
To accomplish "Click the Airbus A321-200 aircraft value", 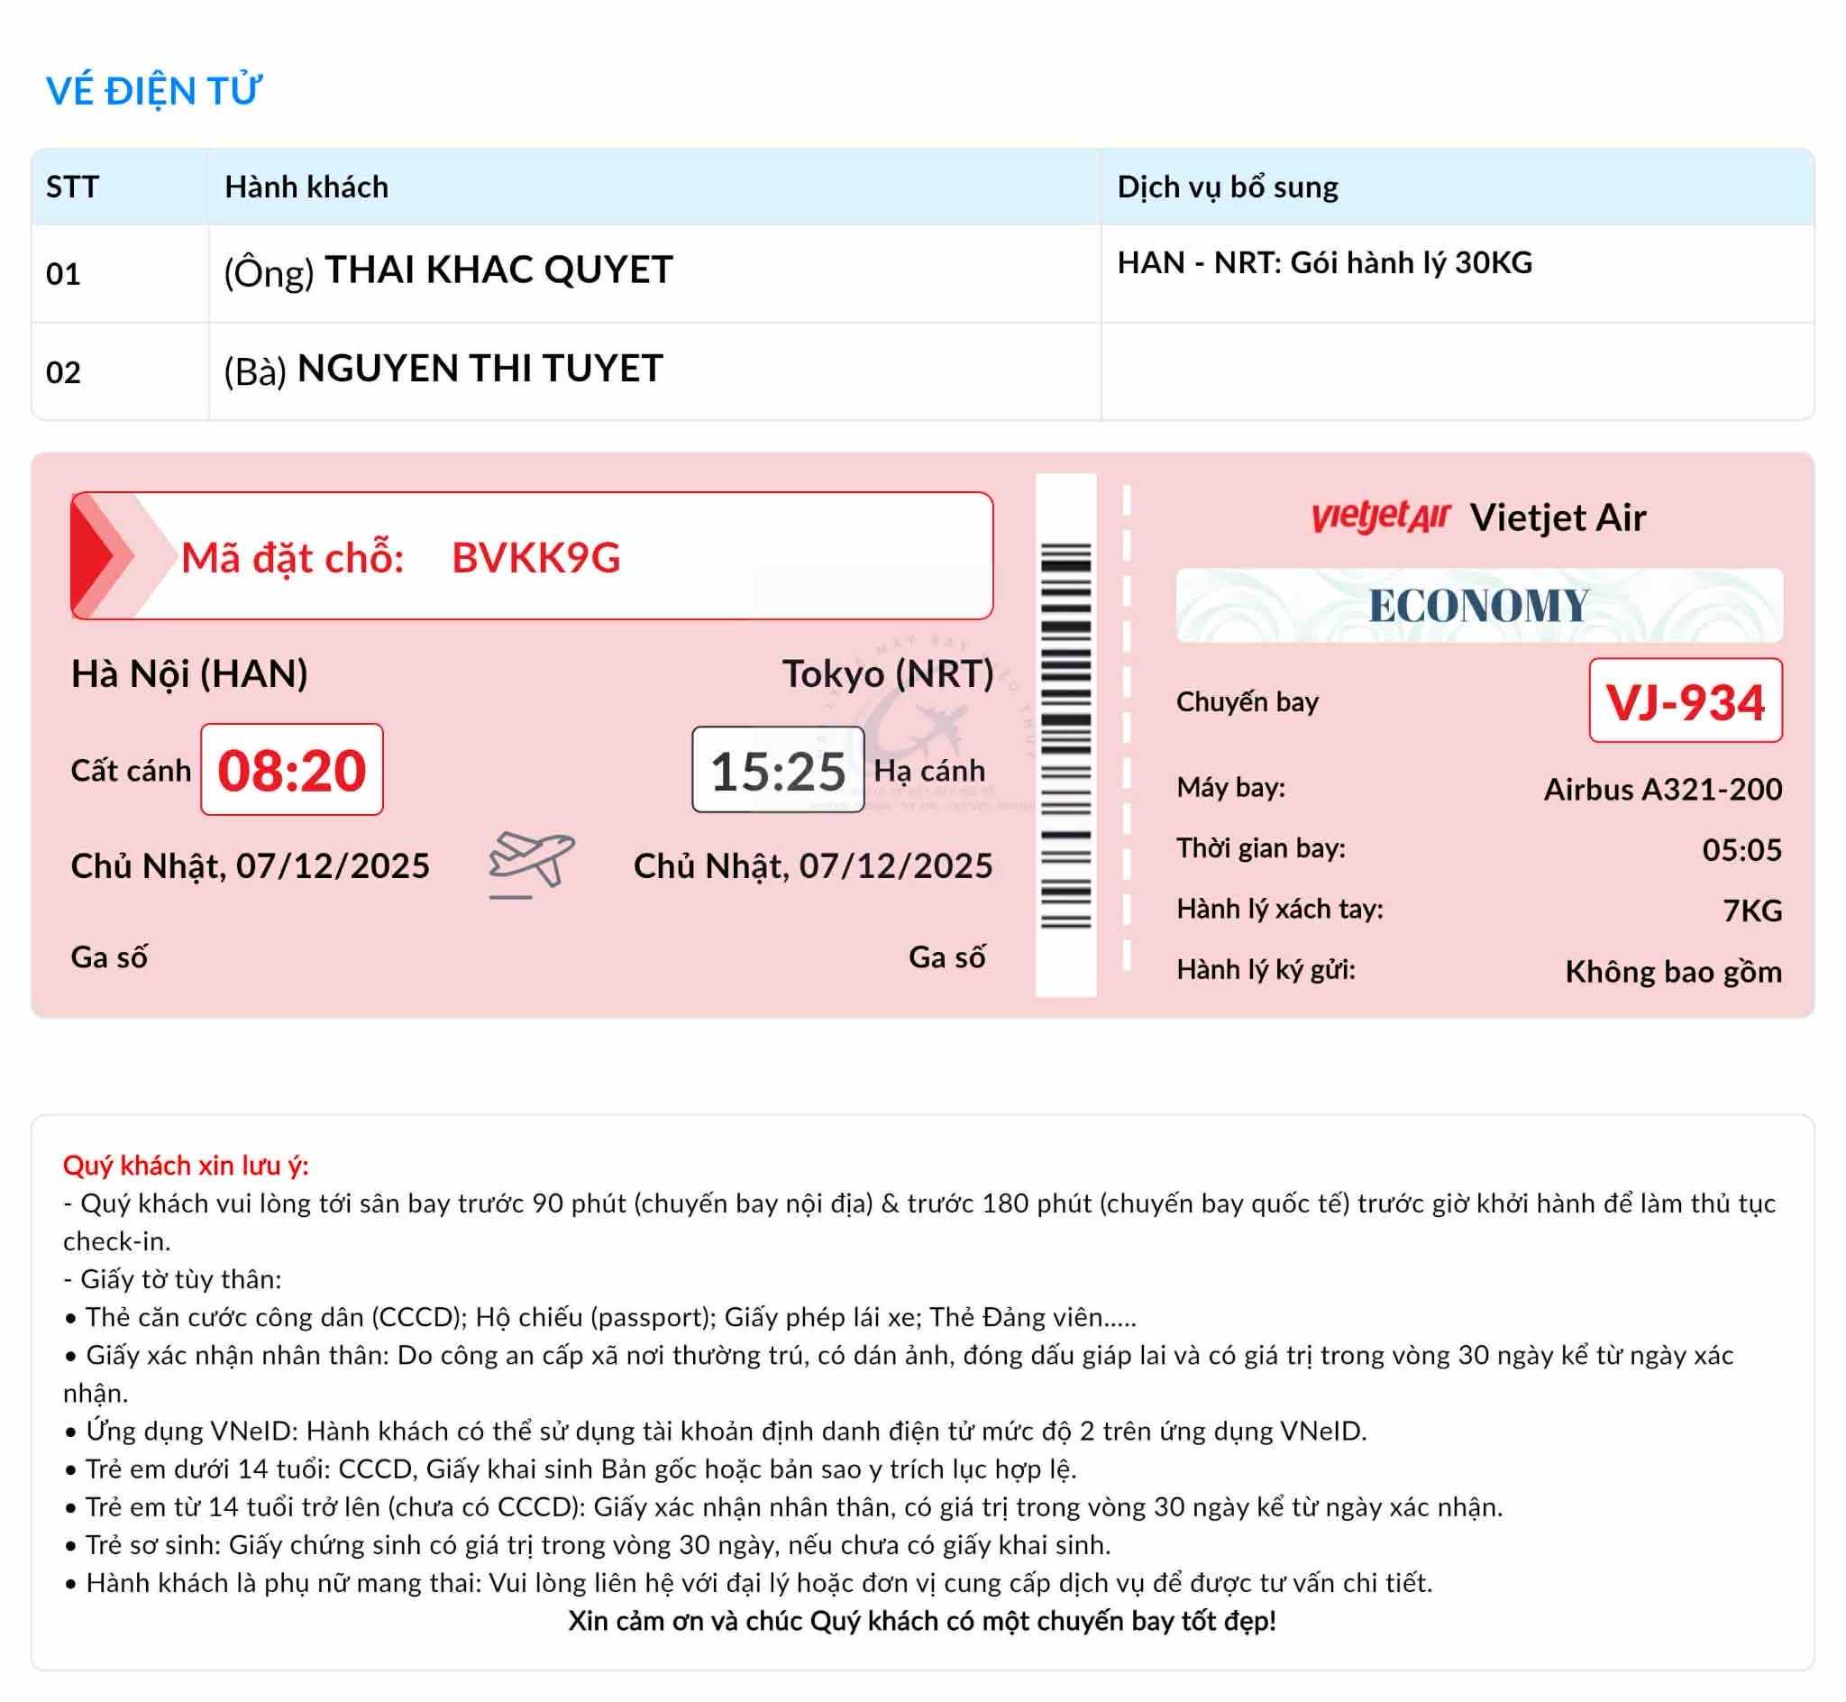I will click(1663, 790).
